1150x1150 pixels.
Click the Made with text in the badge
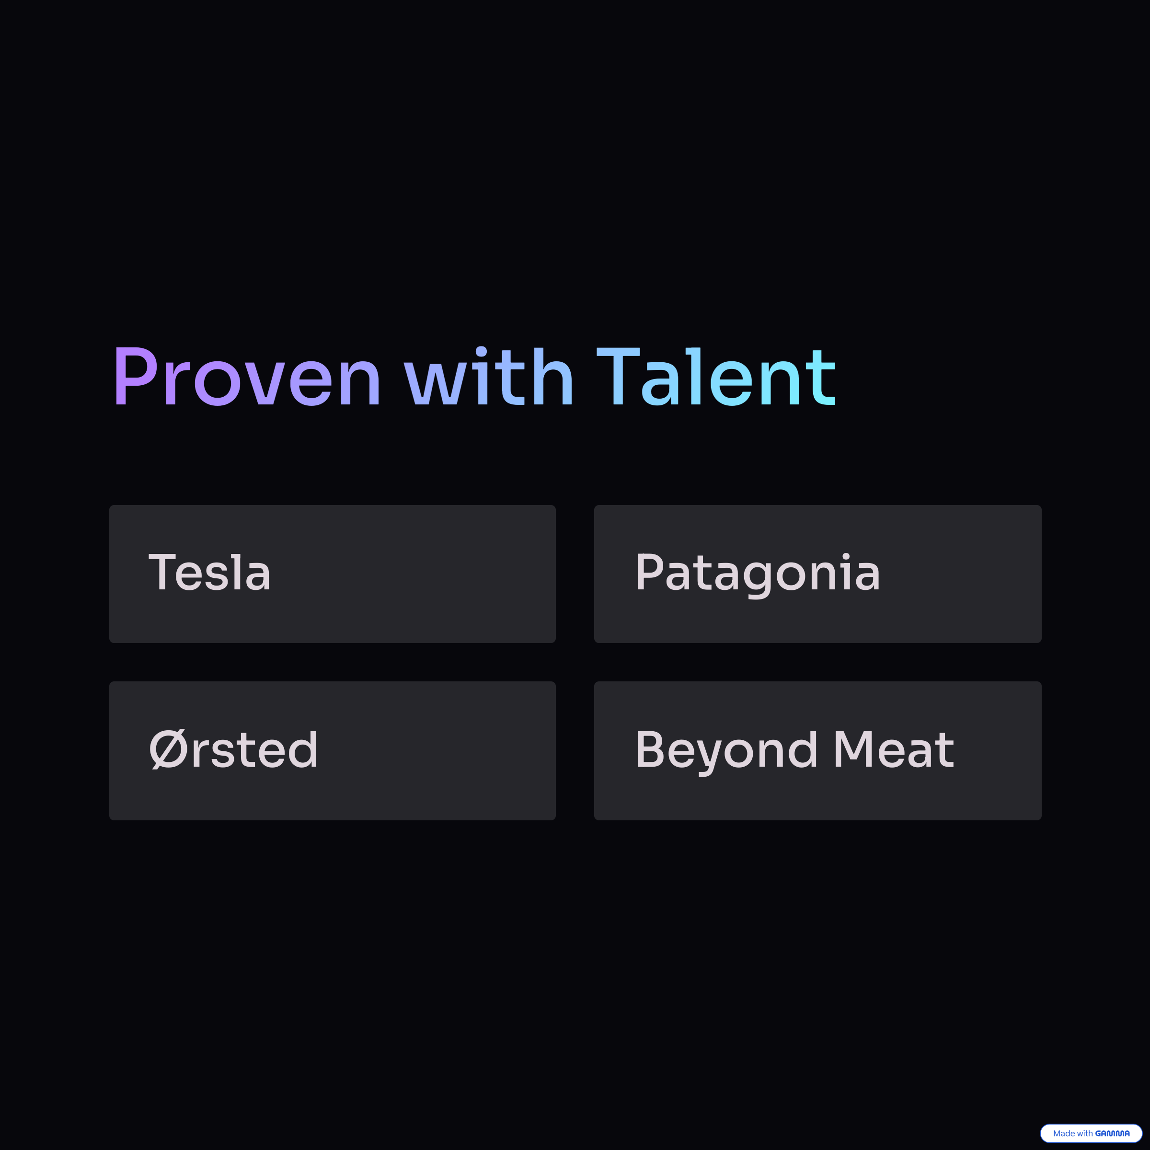pyautogui.click(x=1073, y=1133)
